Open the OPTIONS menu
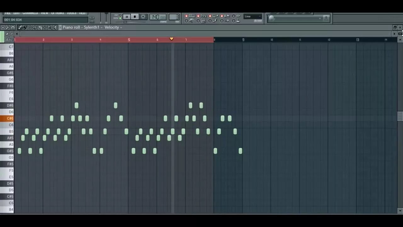Viewport: 403px width, 227px height. click(x=58, y=13)
